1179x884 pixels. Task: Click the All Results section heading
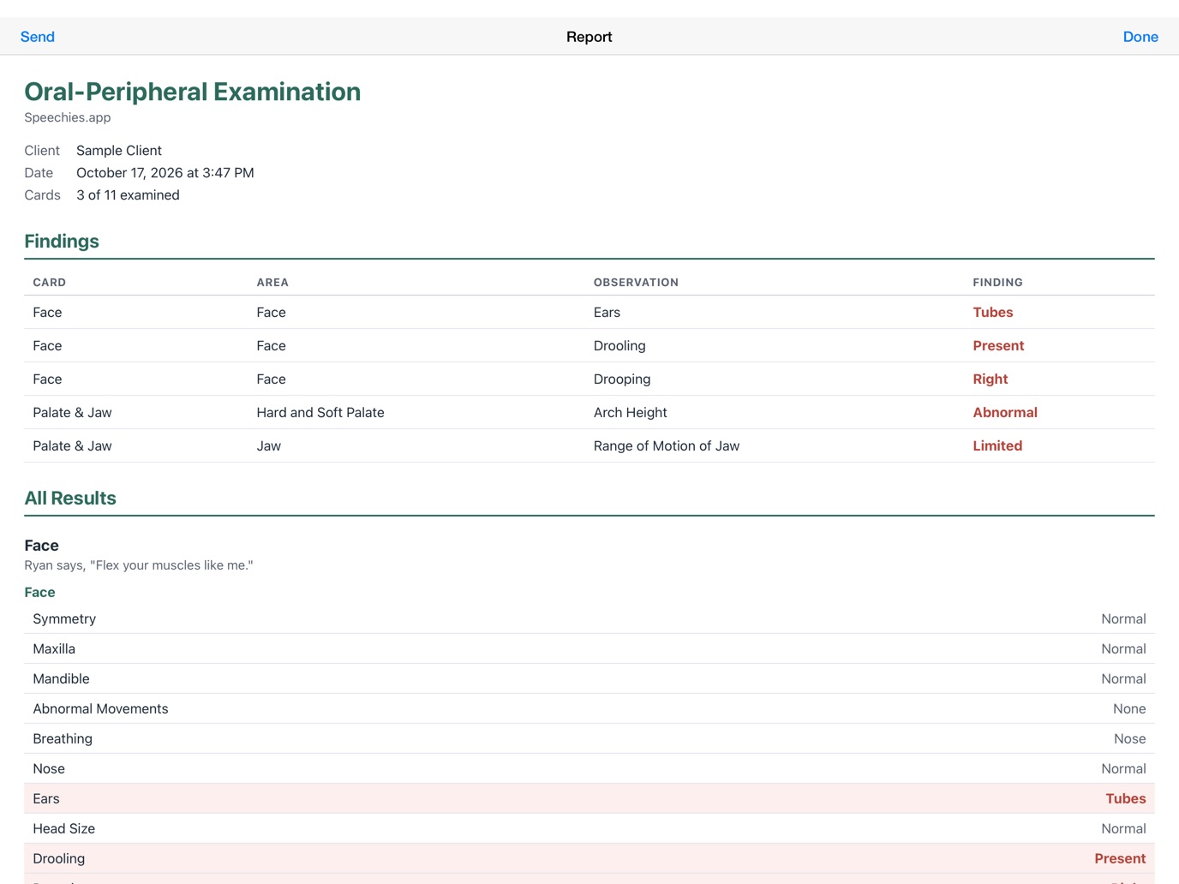70,499
